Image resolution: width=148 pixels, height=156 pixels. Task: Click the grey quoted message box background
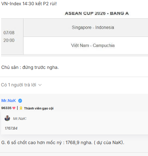[x=75, y=123]
